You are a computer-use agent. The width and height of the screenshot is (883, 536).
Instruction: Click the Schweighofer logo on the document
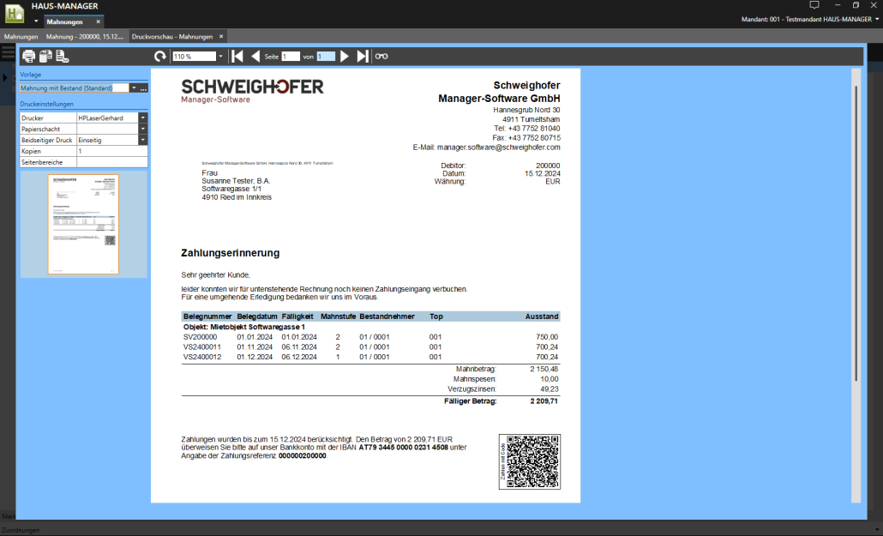pyautogui.click(x=252, y=91)
